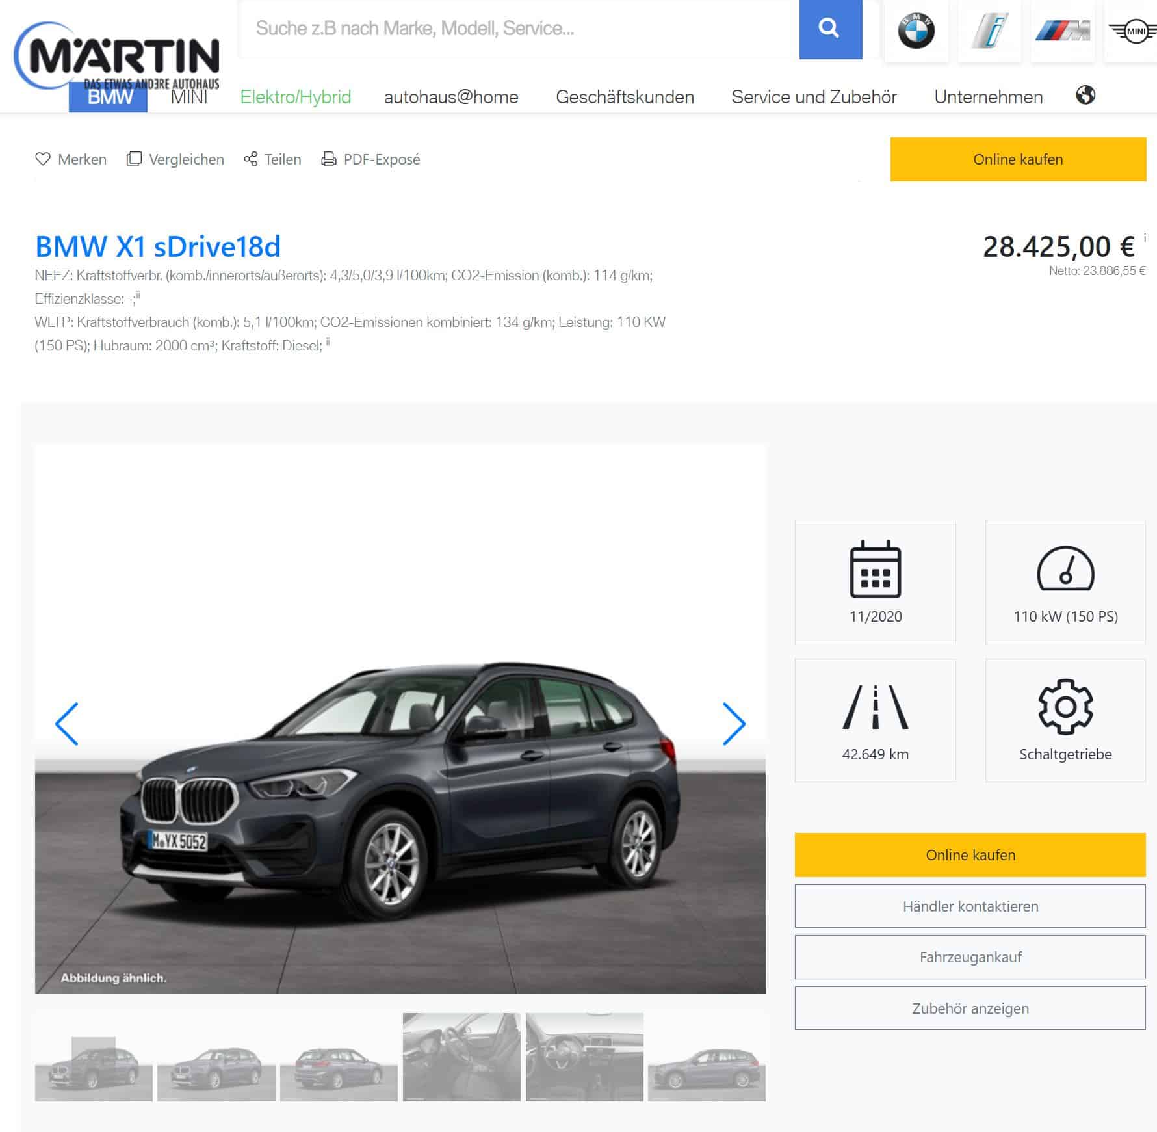Open the globe language selector icon
1157x1132 pixels.
point(1085,96)
